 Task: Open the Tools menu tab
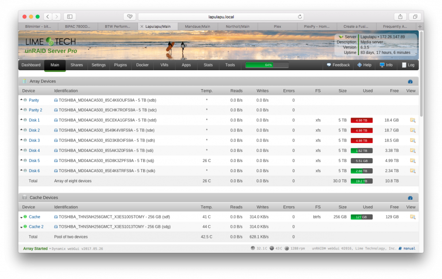[x=230, y=65]
